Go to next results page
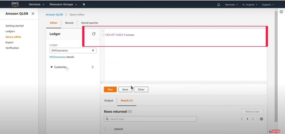This screenshot has height=134, width=285. pos(253,119)
